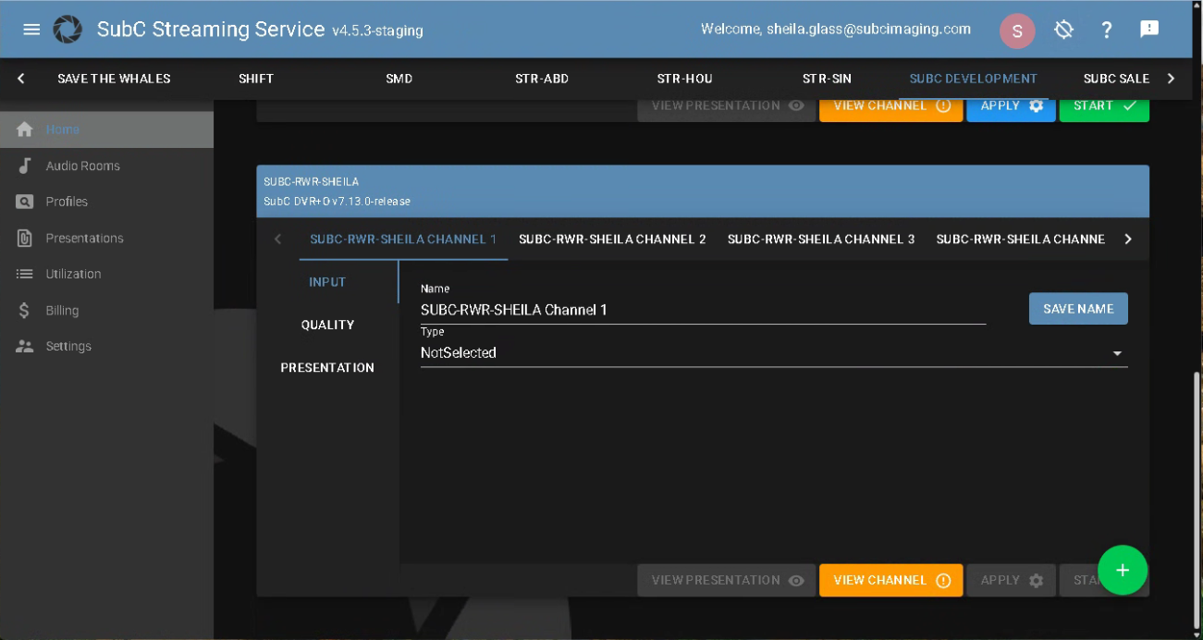Image resolution: width=1203 pixels, height=640 pixels.
Task: Click the green plus add button
Action: 1123,570
